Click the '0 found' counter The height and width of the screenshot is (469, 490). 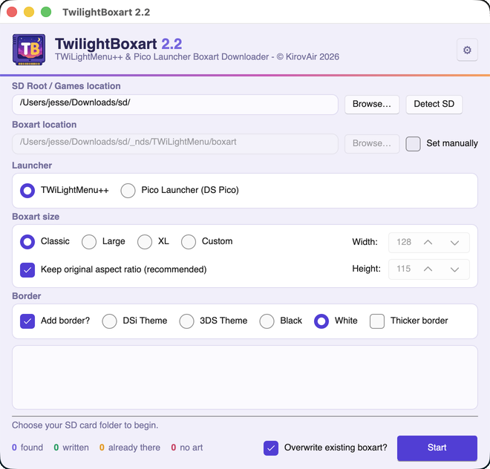(x=27, y=447)
